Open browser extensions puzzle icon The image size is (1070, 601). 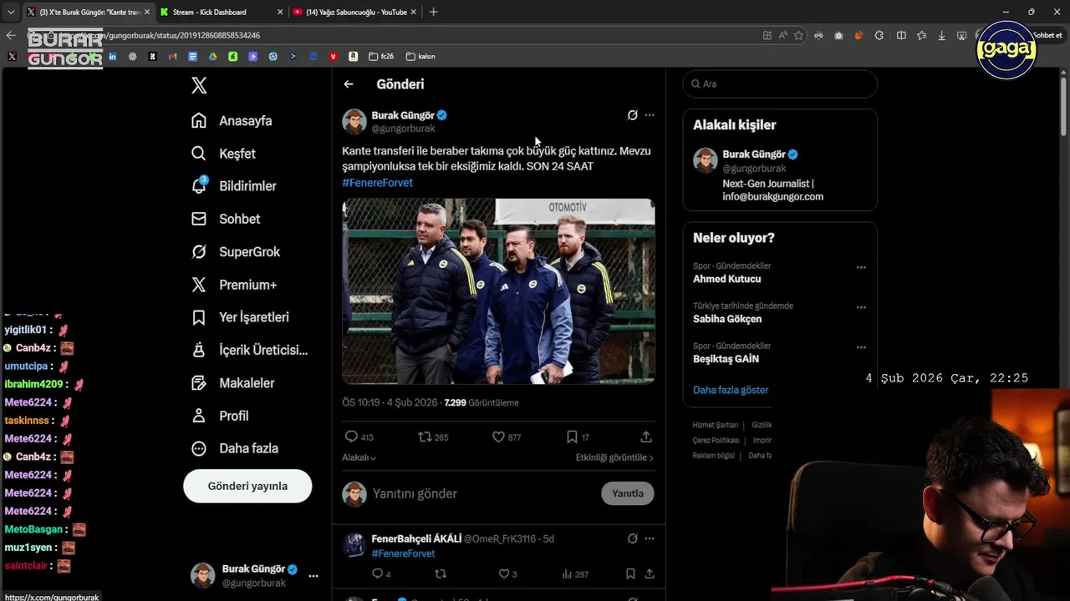point(879,35)
